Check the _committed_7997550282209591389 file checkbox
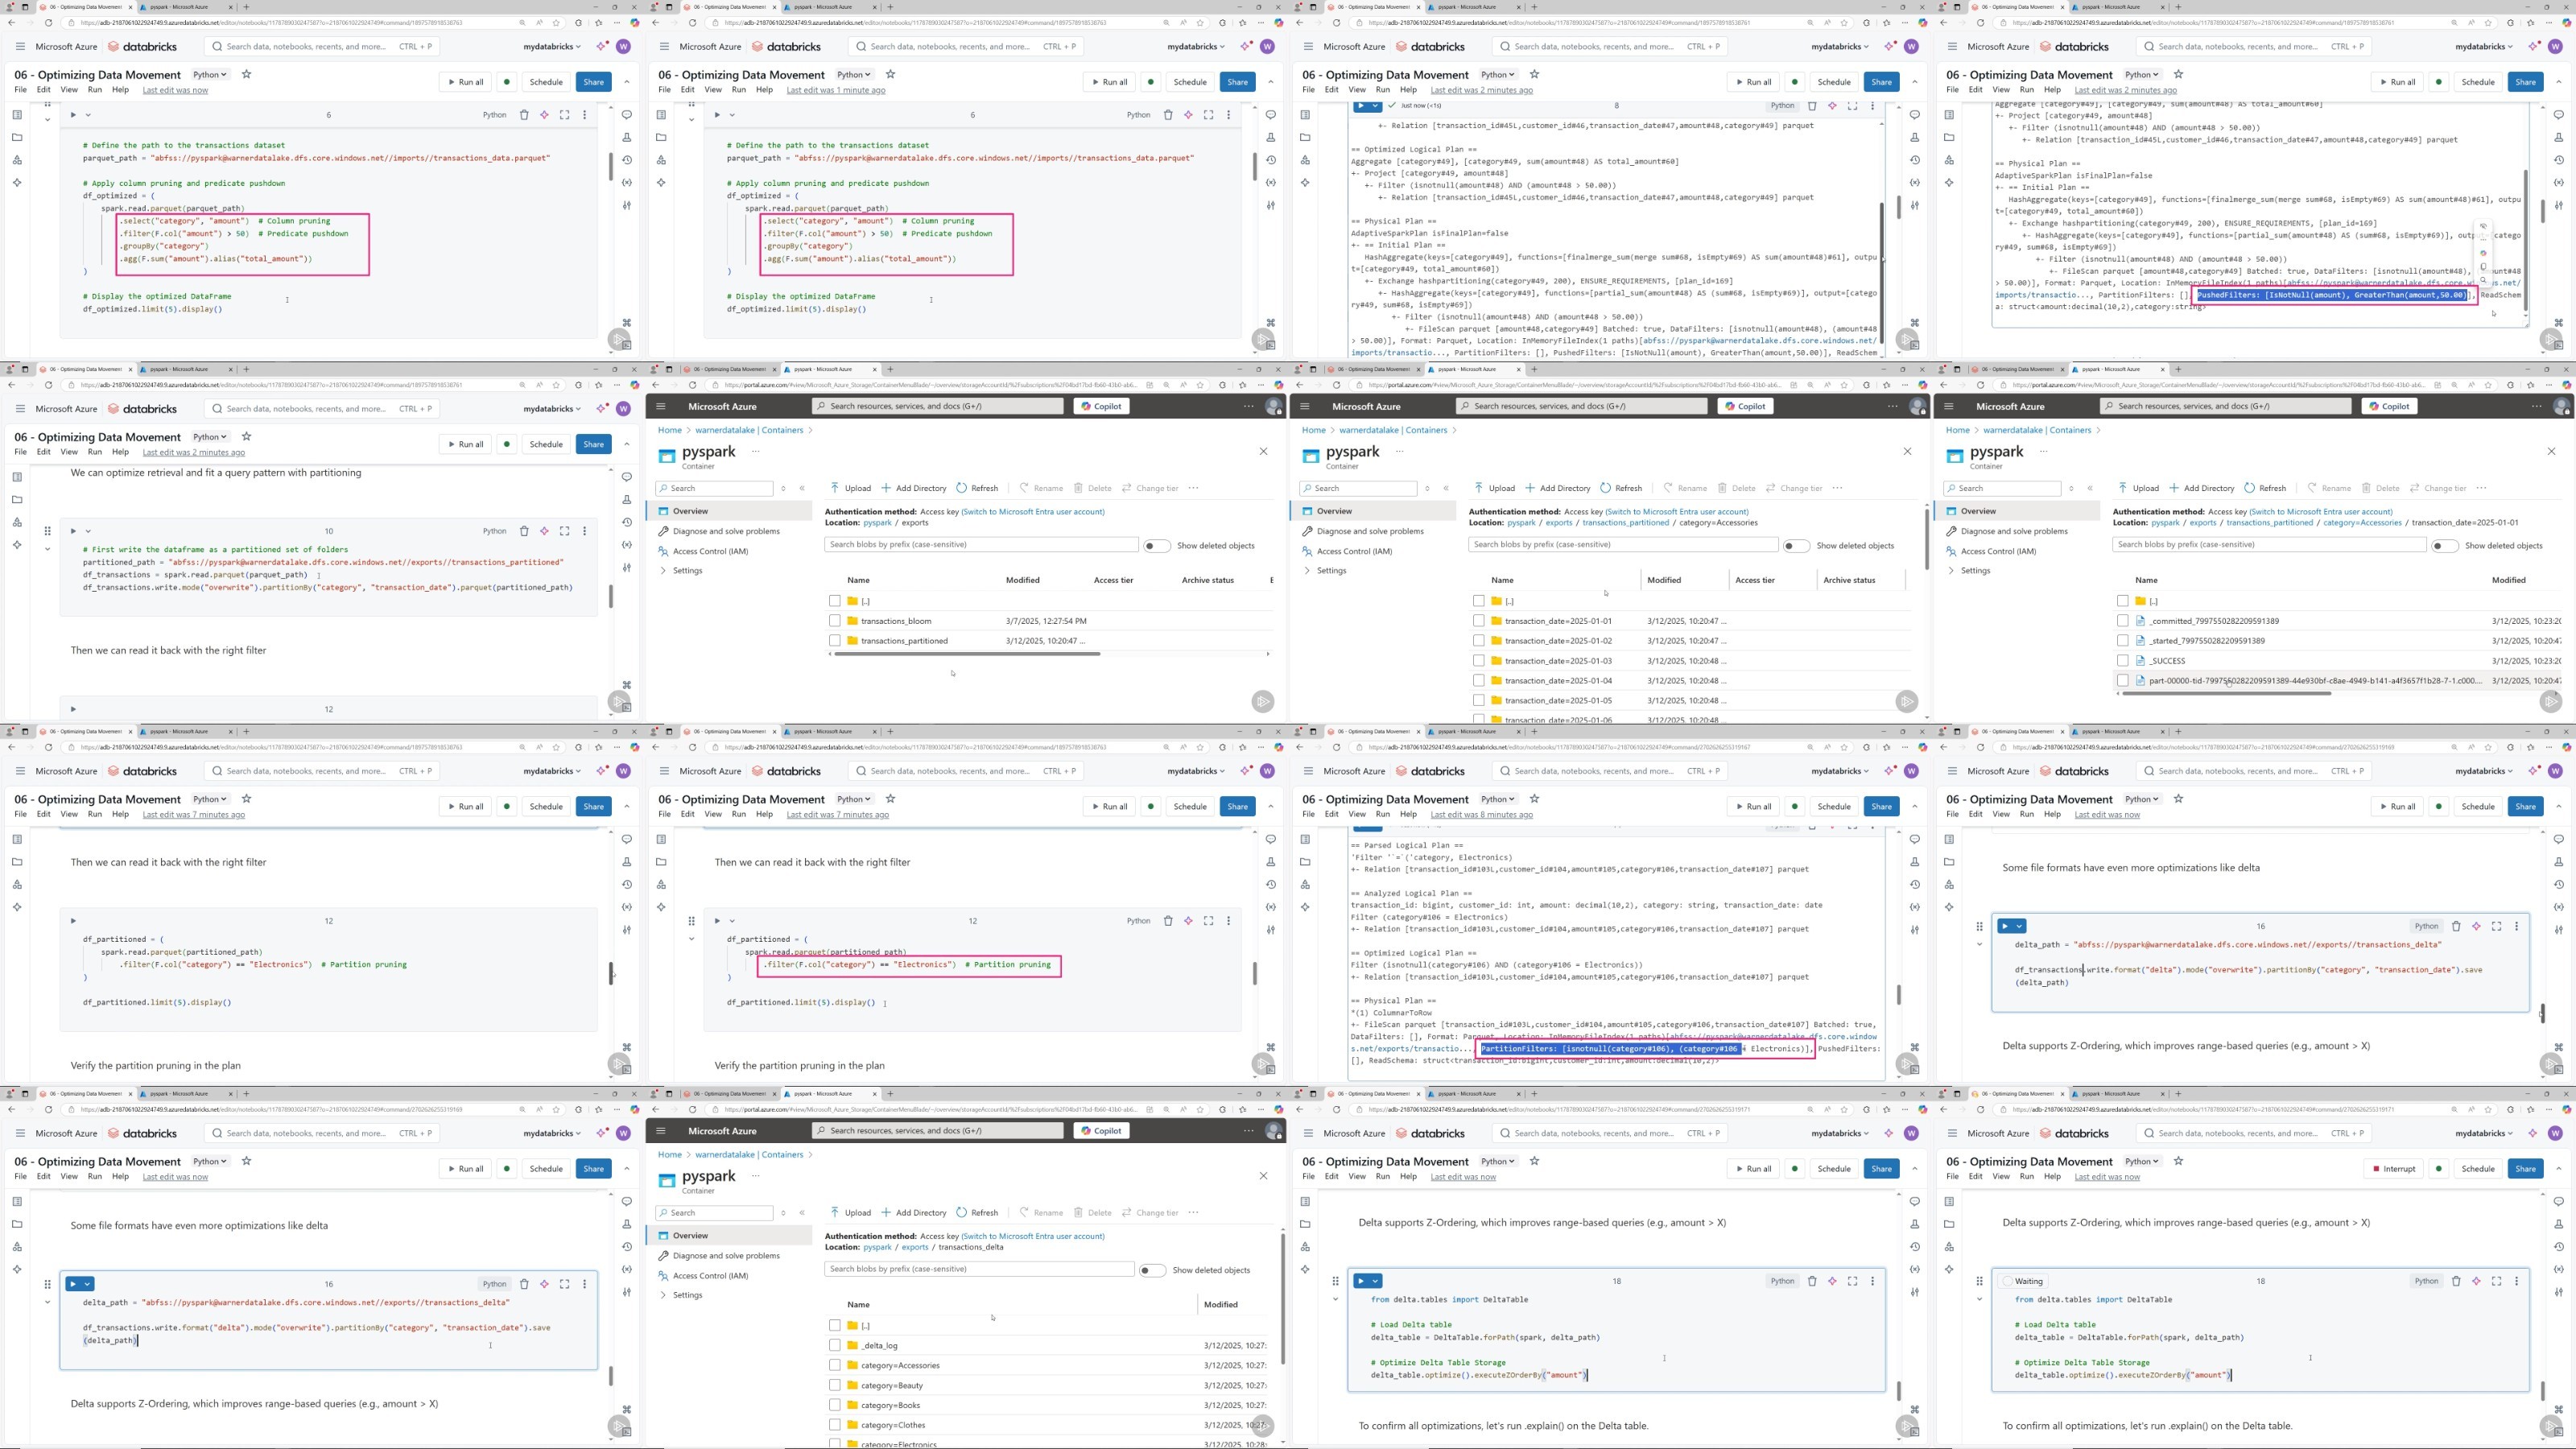The width and height of the screenshot is (2576, 1449). 2123,621
